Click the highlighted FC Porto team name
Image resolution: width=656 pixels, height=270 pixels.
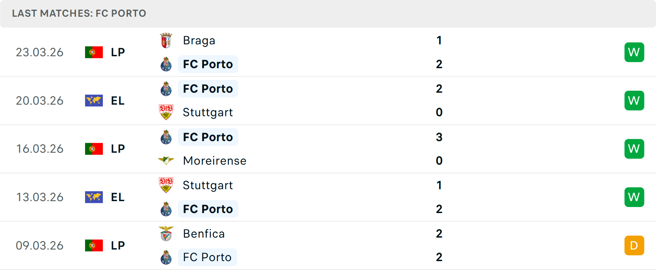(x=208, y=64)
